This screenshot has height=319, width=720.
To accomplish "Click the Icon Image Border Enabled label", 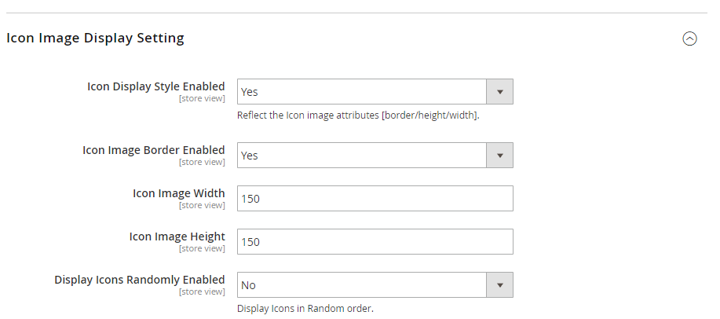I will click(x=153, y=150).
